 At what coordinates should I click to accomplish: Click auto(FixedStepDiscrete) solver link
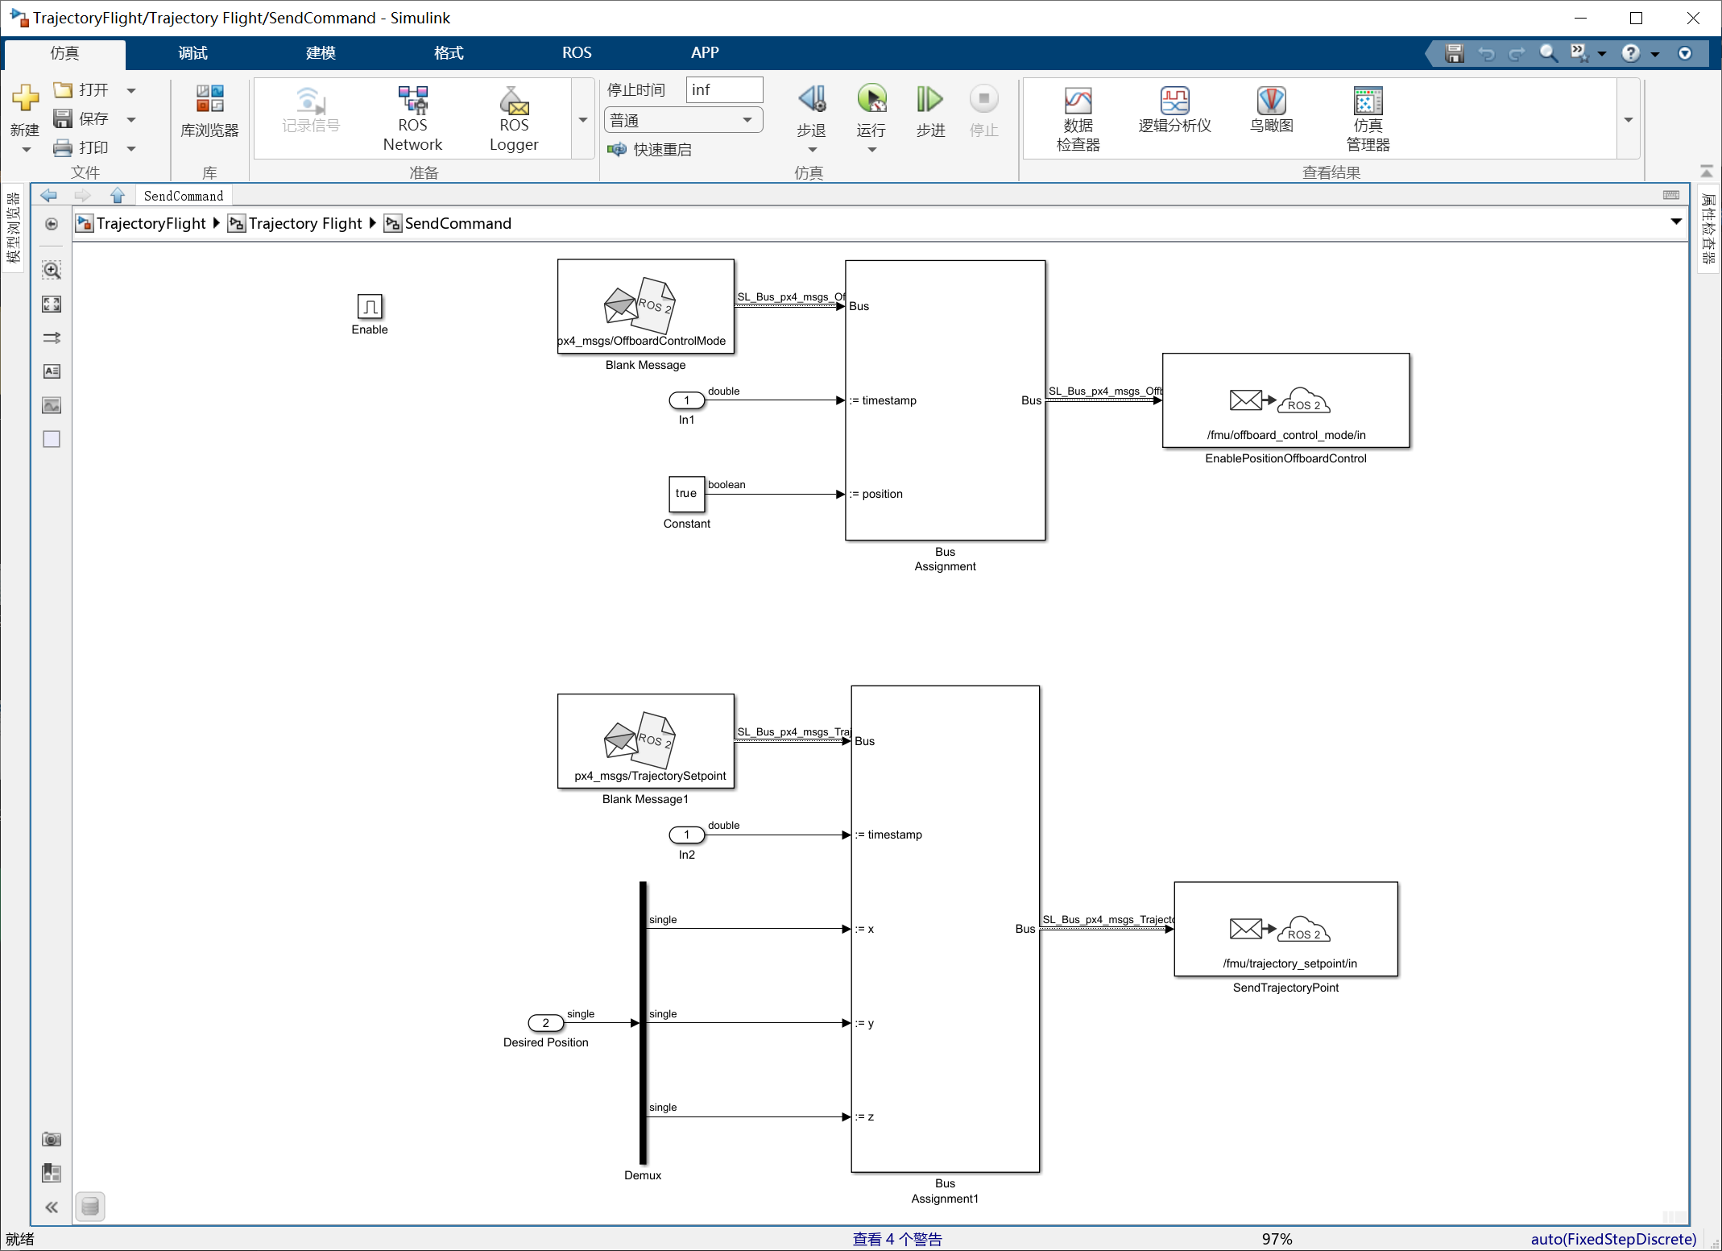coord(1613,1239)
